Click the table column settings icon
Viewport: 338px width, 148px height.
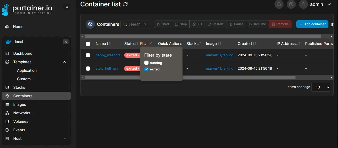coord(332,24)
